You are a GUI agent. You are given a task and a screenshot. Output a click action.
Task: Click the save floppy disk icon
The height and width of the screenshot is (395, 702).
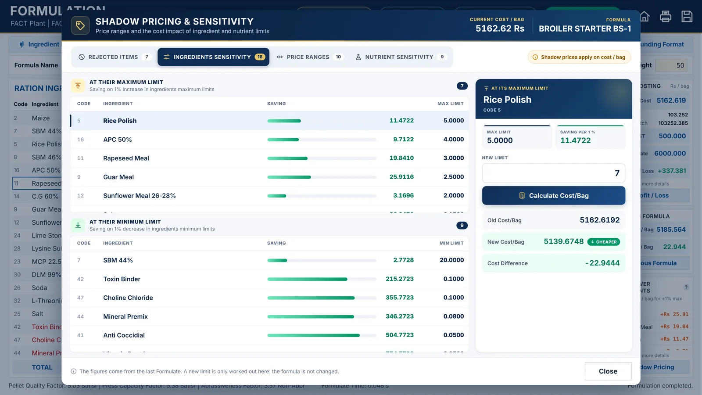click(x=687, y=17)
